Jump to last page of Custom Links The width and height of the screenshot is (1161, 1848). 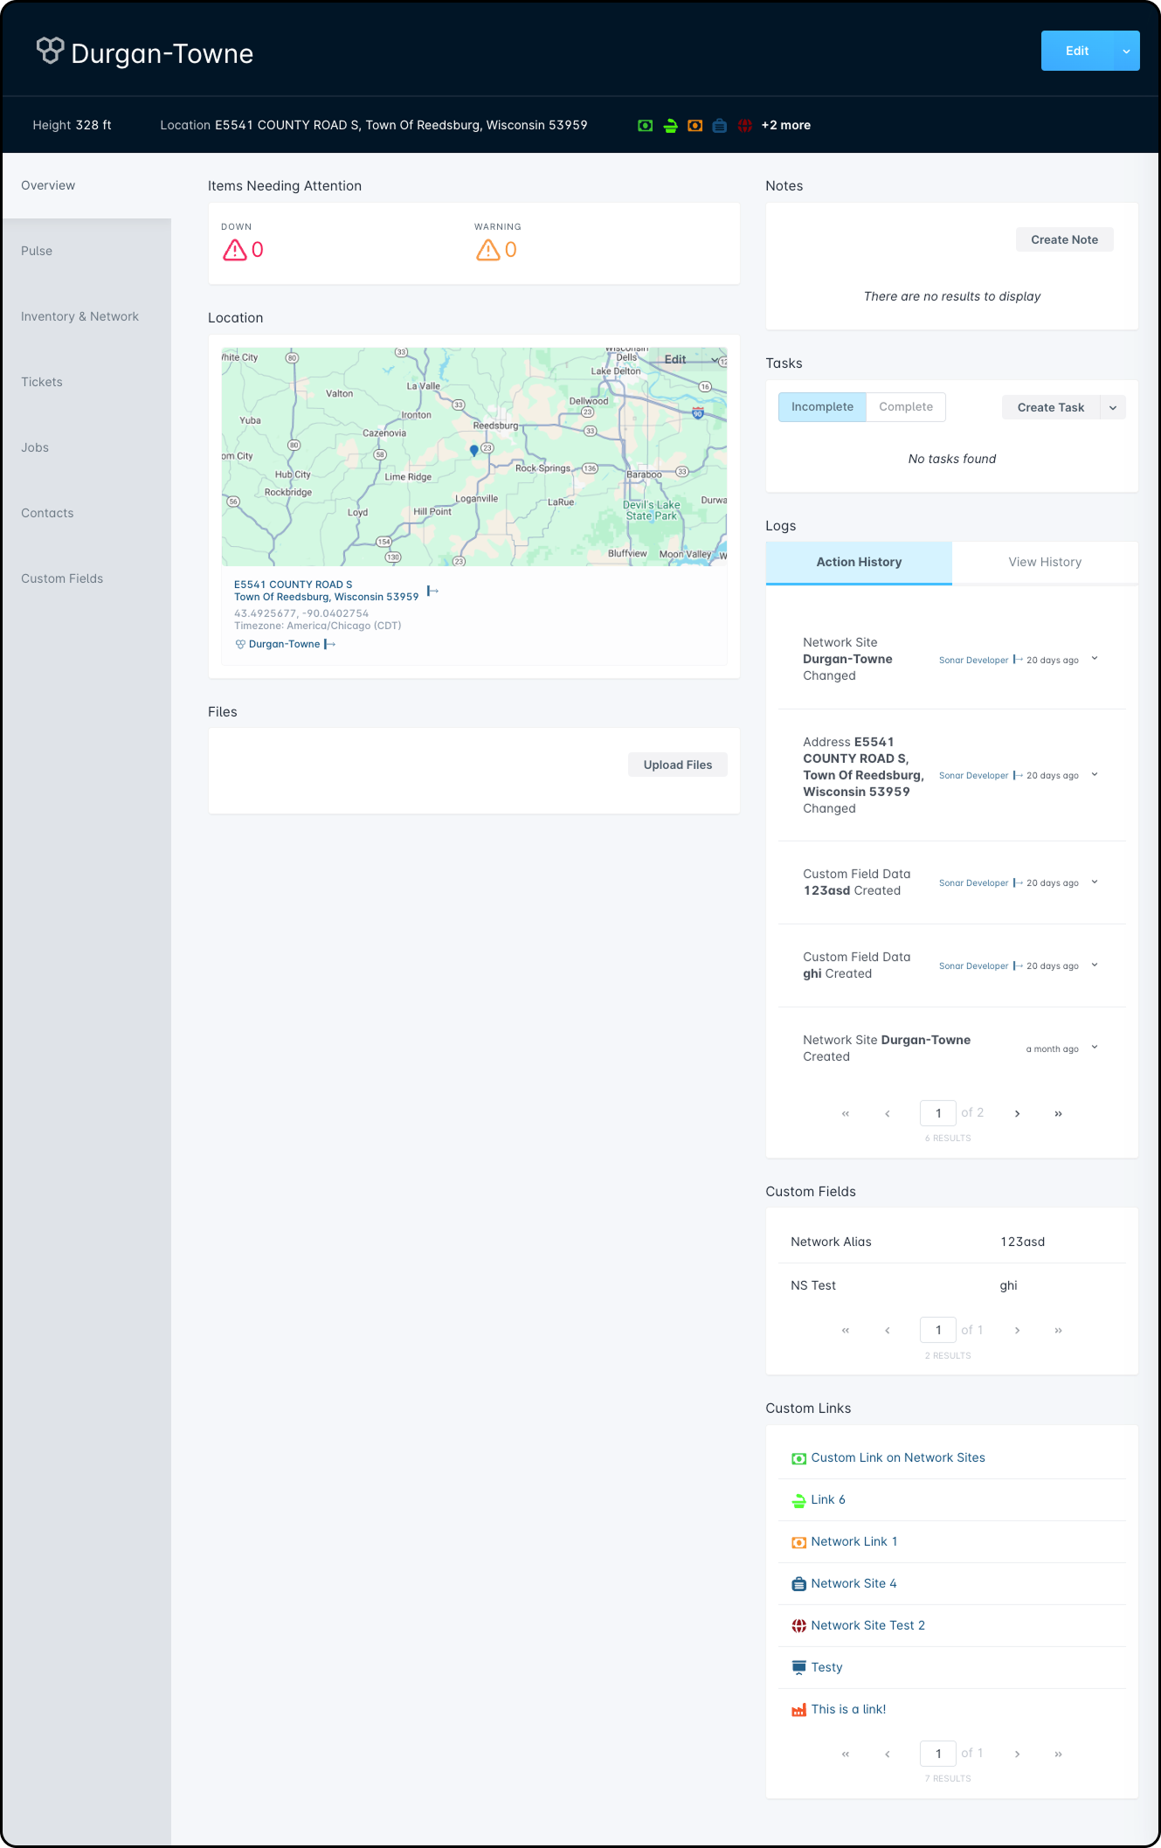pos(1058,1754)
